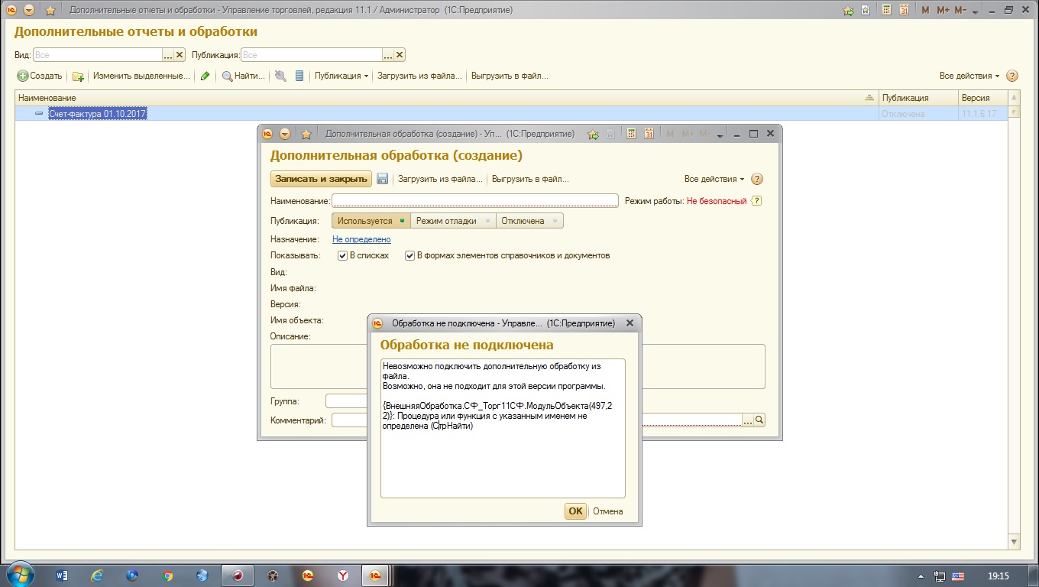This screenshot has height=587, width=1039.
Task: Click favorites star in main title bar
Action: click(50, 11)
